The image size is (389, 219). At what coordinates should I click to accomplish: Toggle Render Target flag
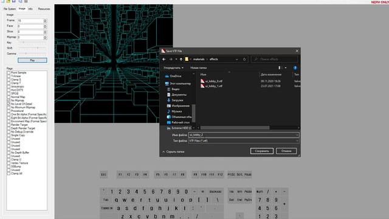click(x=9, y=125)
